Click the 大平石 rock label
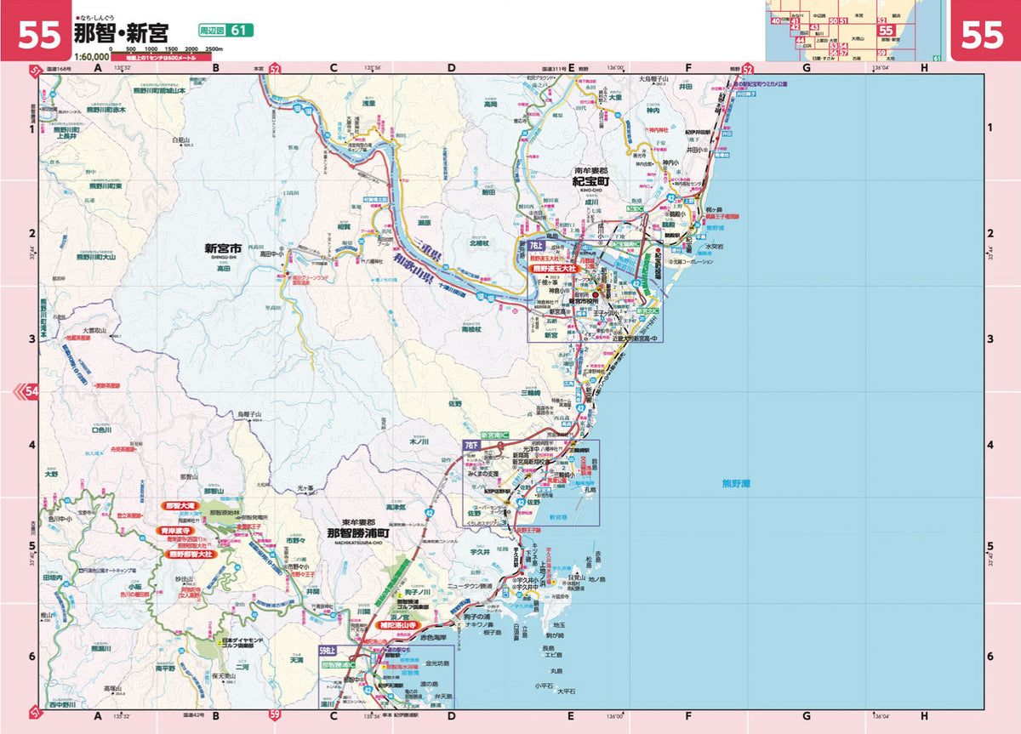This screenshot has width=1021, height=734. [567, 691]
